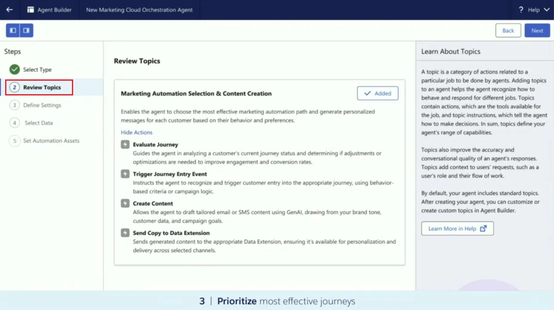The width and height of the screenshot is (554, 310).
Task: Click the Evaluate Journey action icon
Action: tap(125, 144)
